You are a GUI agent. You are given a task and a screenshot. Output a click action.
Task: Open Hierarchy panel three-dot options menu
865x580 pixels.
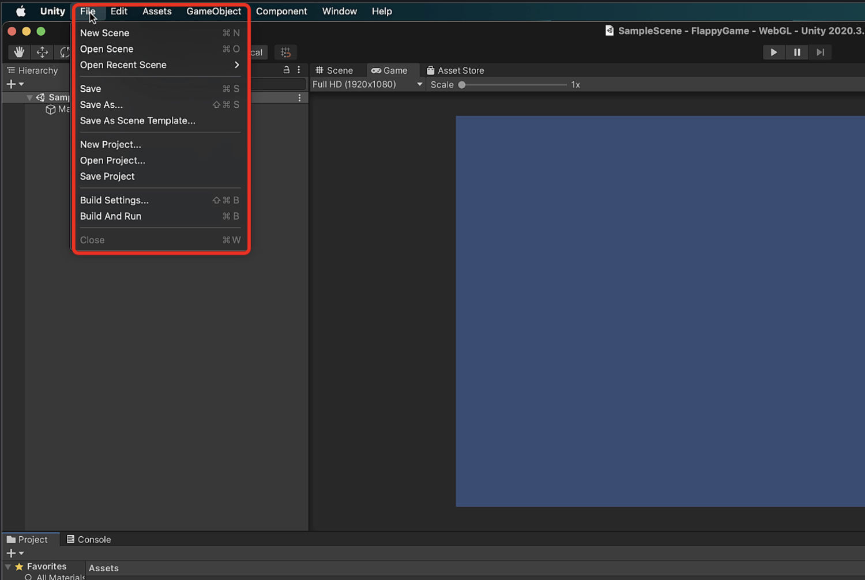[299, 70]
